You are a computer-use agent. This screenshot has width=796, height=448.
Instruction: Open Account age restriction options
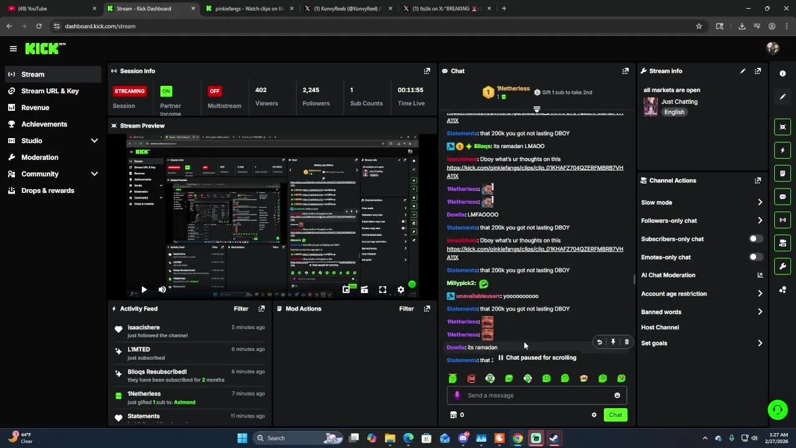pos(701,294)
